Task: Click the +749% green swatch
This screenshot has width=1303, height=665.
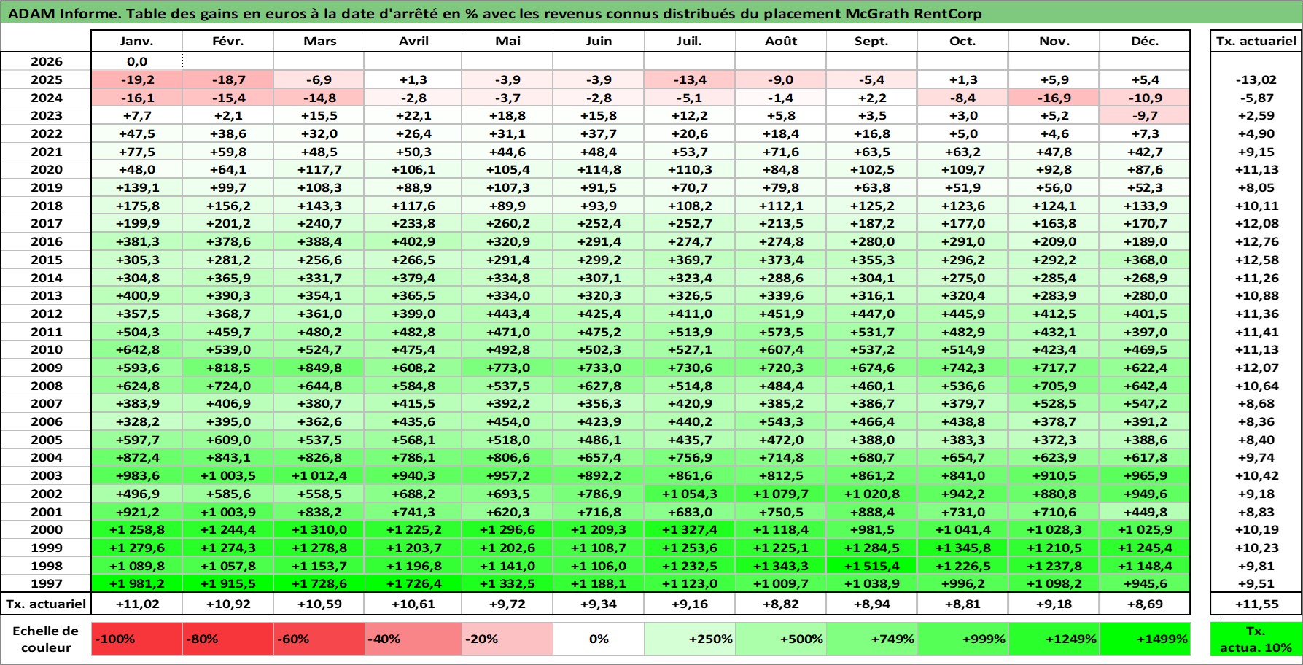Action: [872, 639]
